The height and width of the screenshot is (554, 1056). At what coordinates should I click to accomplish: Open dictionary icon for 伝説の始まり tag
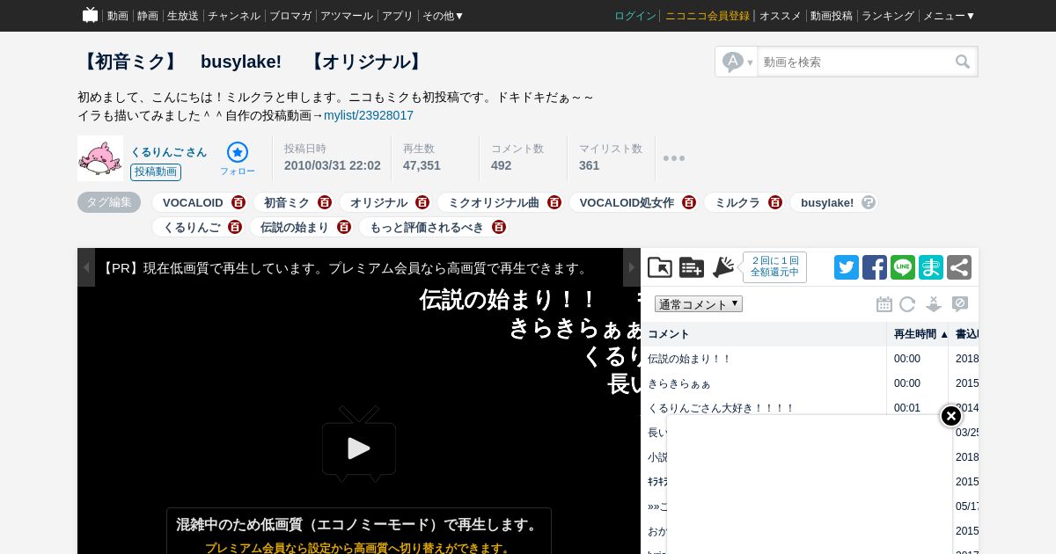pos(344,227)
